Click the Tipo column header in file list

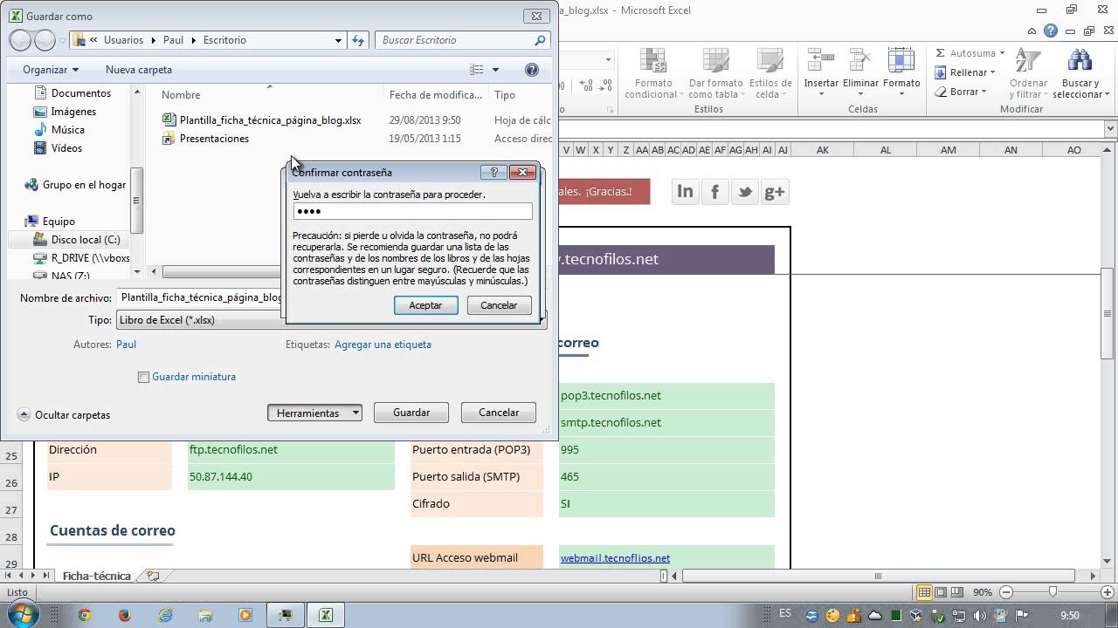click(505, 95)
